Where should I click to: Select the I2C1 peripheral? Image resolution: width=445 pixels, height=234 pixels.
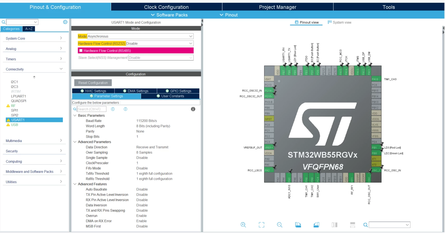click(x=15, y=82)
